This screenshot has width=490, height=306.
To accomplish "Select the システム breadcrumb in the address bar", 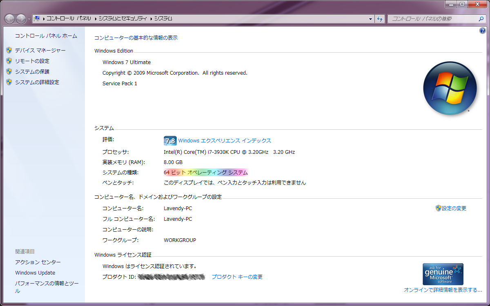I will [x=163, y=19].
